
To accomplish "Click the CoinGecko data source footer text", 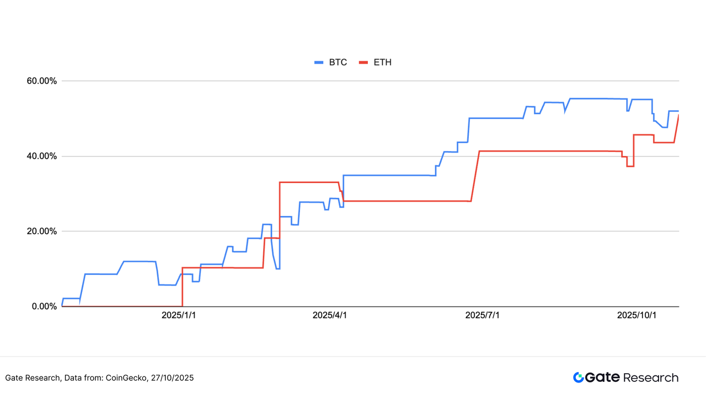I will pyautogui.click(x=99, y=378).
